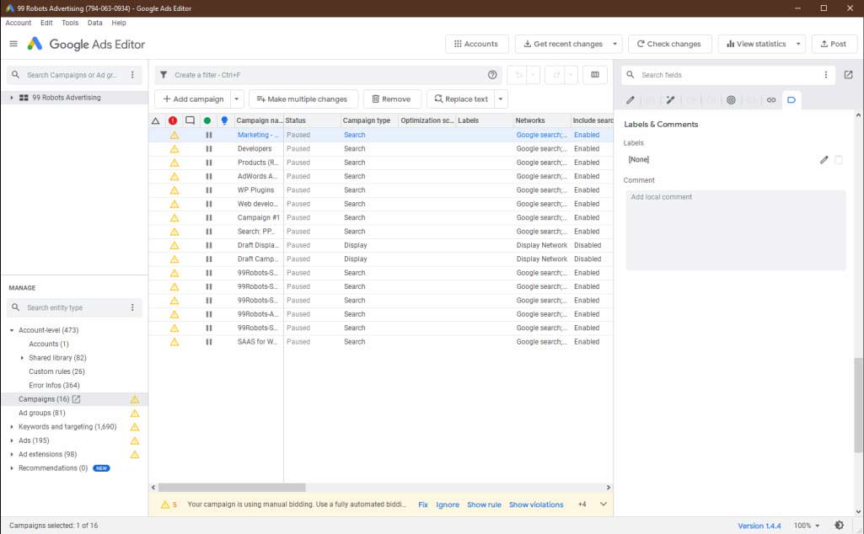The image size is (864, 534).
Task: Select Custom rules (26) in Manage tree
Action: (x=56, y=371)
